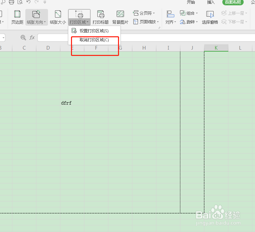Open the 页面缩放 page scaling dropdown
Screen dimensions: 255x232
146,22
